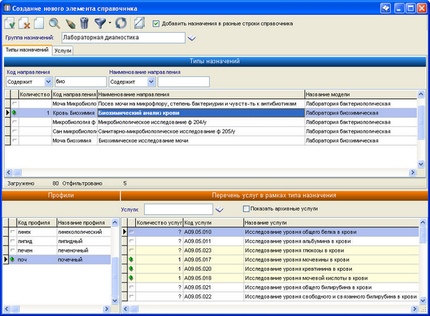This screenshot has height=316, width=430.
Task: Tick the checkbox of печен profile row
Action: tap(13, 250)
